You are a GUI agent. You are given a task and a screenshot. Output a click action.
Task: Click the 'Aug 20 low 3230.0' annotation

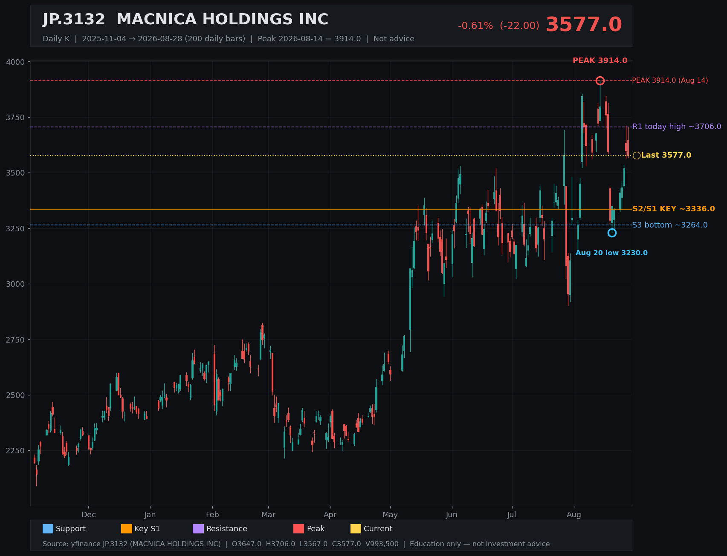611,253
